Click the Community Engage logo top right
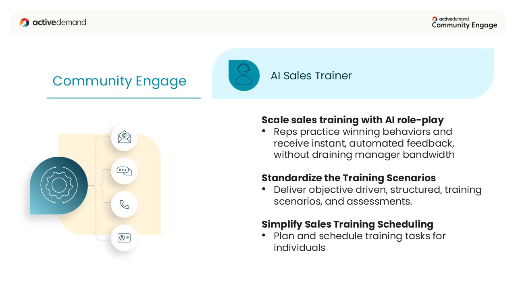516x290 pixels. 464,23
